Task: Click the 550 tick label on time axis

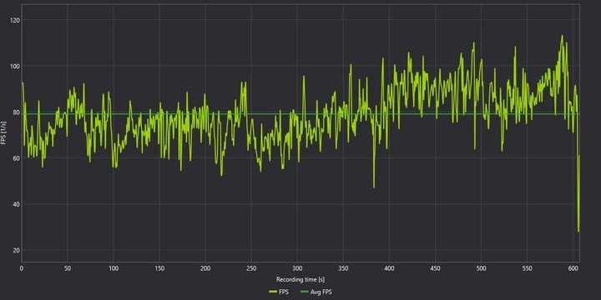Action: pos(527,268)
